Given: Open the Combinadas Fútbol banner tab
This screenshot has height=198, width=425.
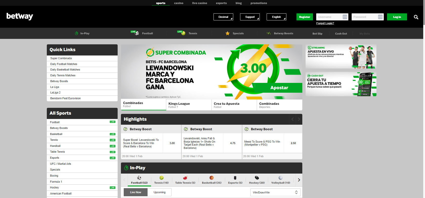Looking at the screenshot, I should (x=143, y=105).
